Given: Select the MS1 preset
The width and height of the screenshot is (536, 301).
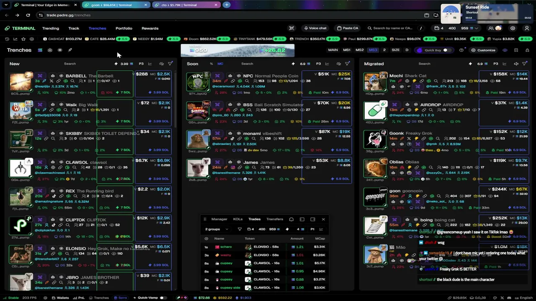Looking at the screenshot, I should [x=347, y=50].
